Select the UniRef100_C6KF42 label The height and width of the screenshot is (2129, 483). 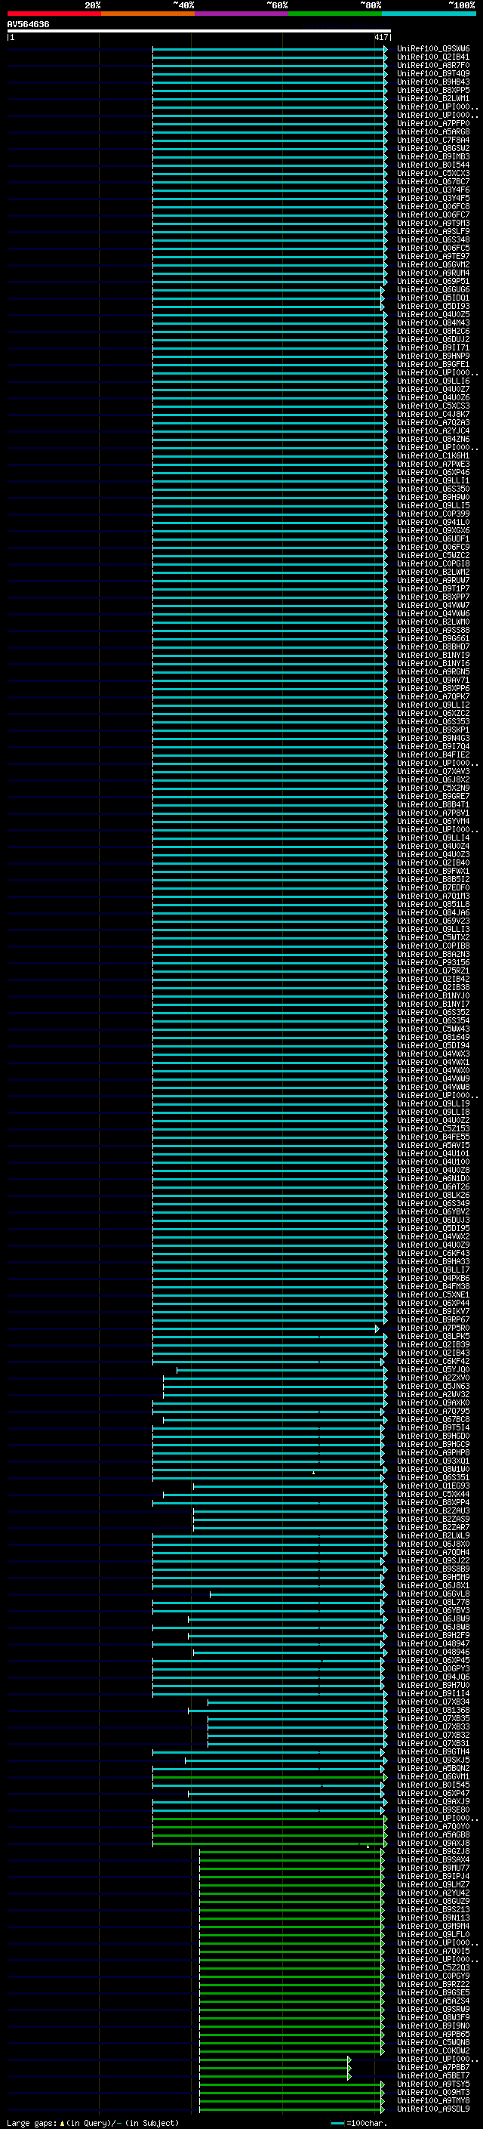point(433,1361)
